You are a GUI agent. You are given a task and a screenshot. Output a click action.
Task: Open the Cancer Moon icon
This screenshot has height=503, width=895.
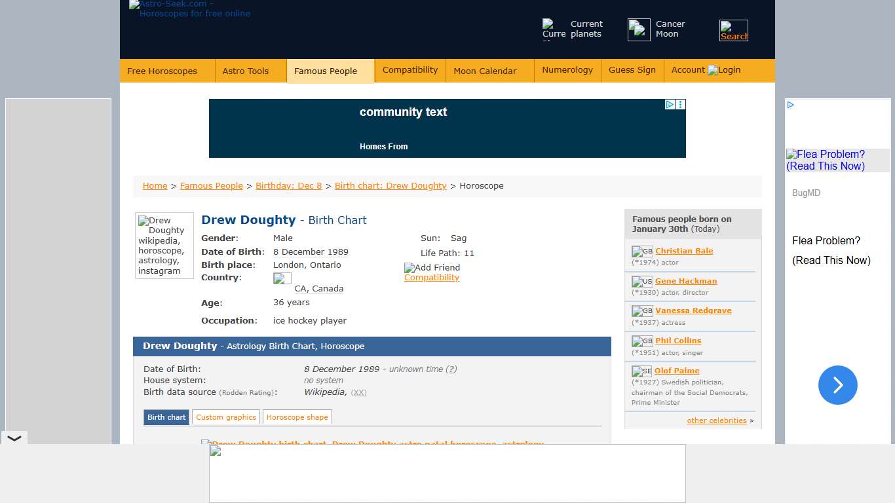(639, 29)
